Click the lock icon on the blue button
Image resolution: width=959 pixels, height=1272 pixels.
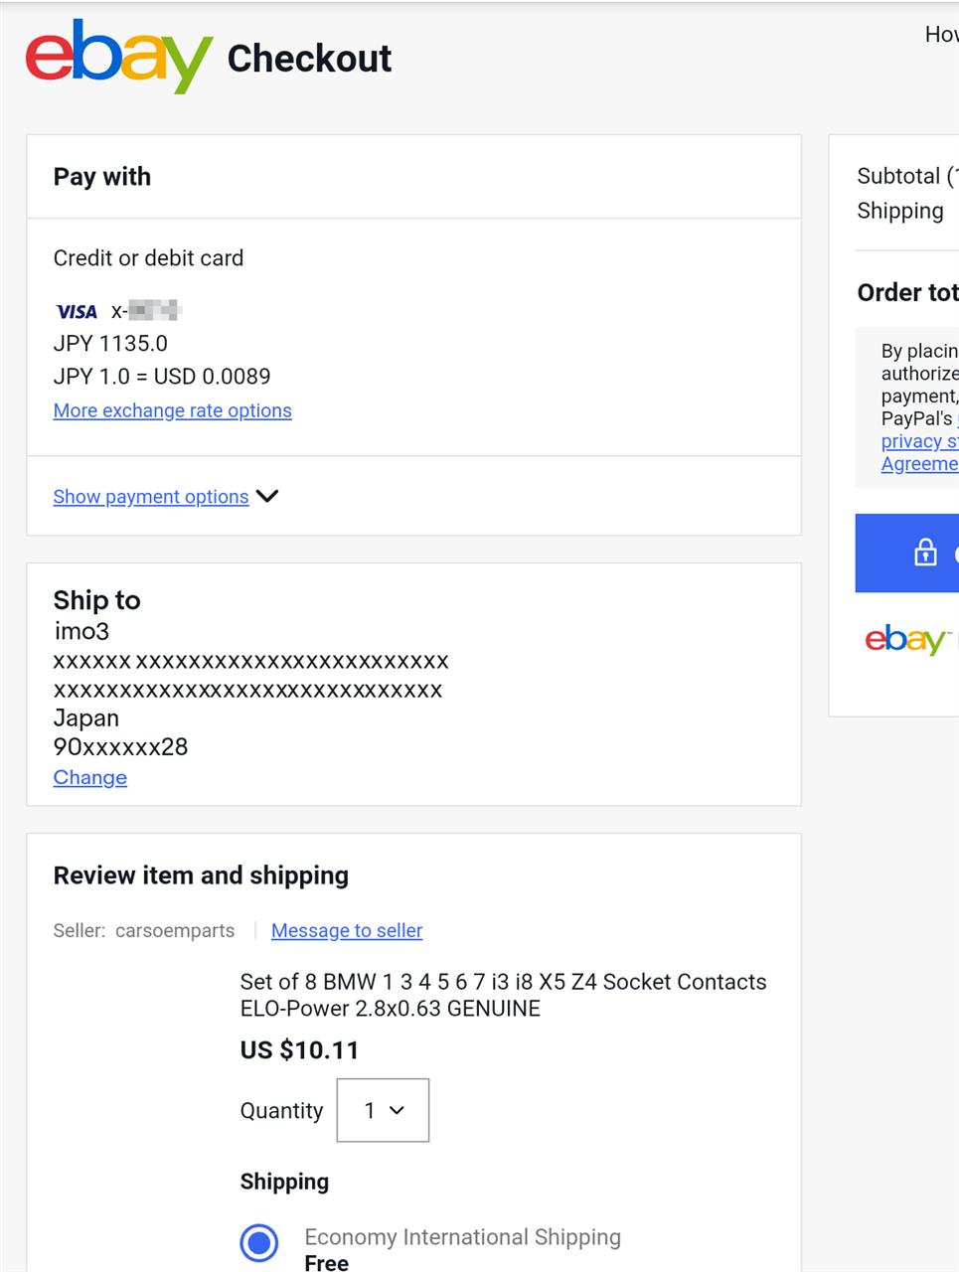point(925,553)
